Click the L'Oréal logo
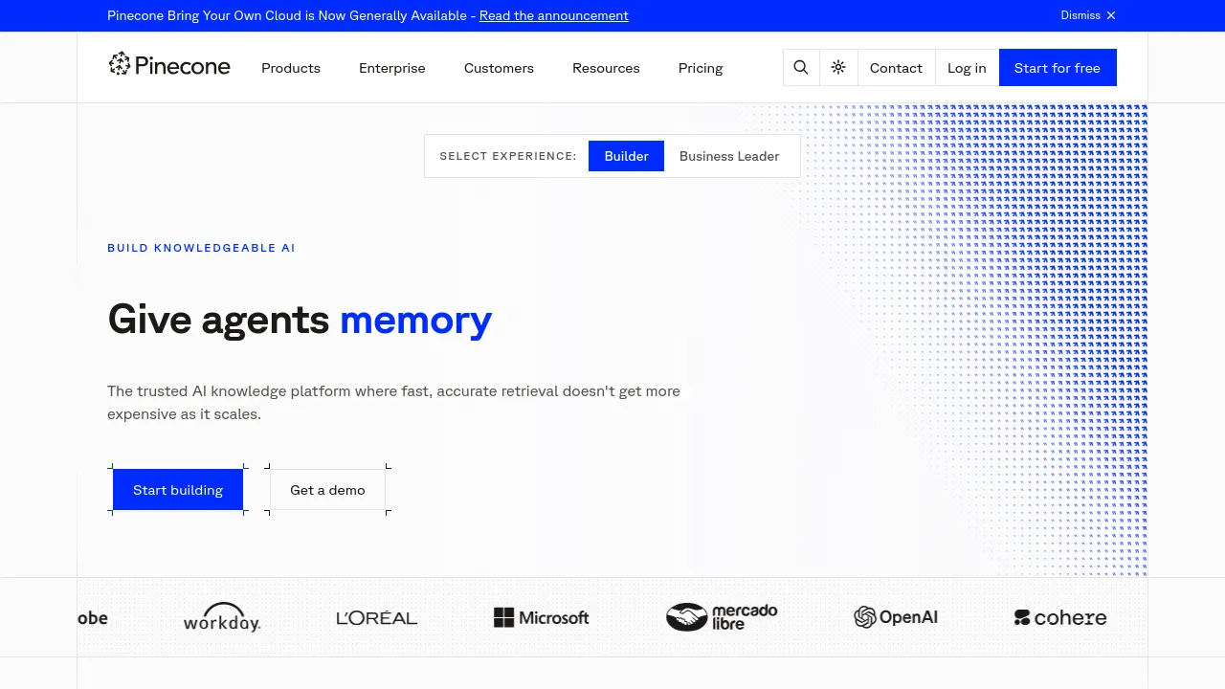1225x689 pixels. point(377,618)
